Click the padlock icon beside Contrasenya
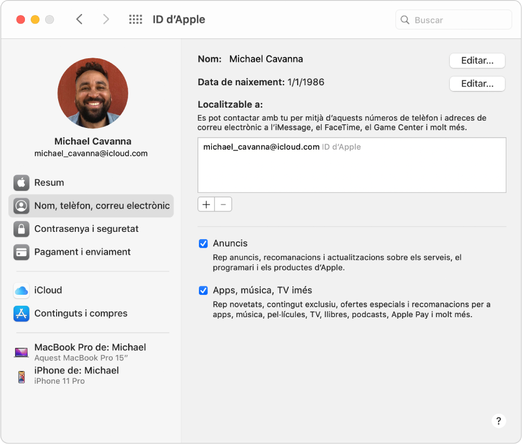This screenshot has width=522, height=444. [21, 229]
